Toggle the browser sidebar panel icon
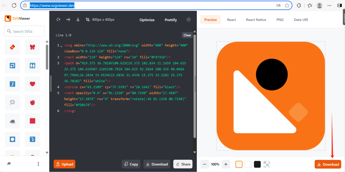The height and width of the screenshot is (172, 345). pos(339,5)
